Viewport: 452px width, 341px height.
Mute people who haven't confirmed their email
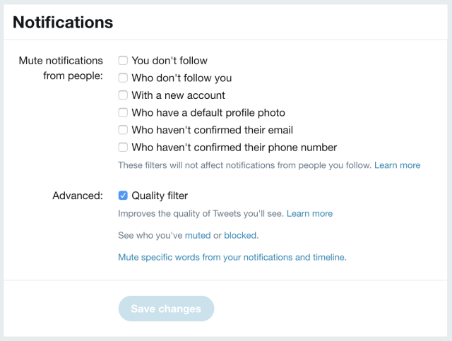coord(123,130)
